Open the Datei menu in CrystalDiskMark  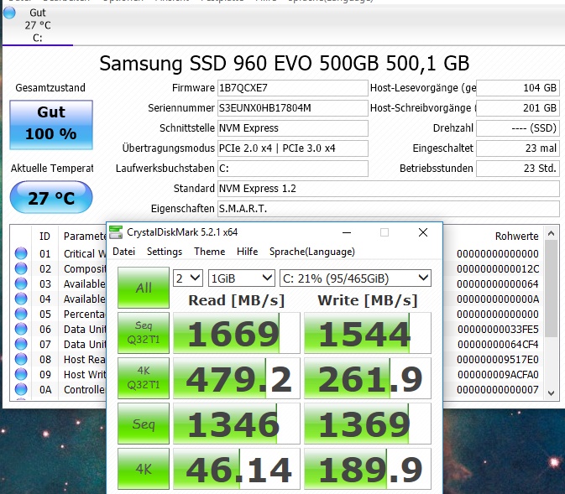click(x=124, y=252)
